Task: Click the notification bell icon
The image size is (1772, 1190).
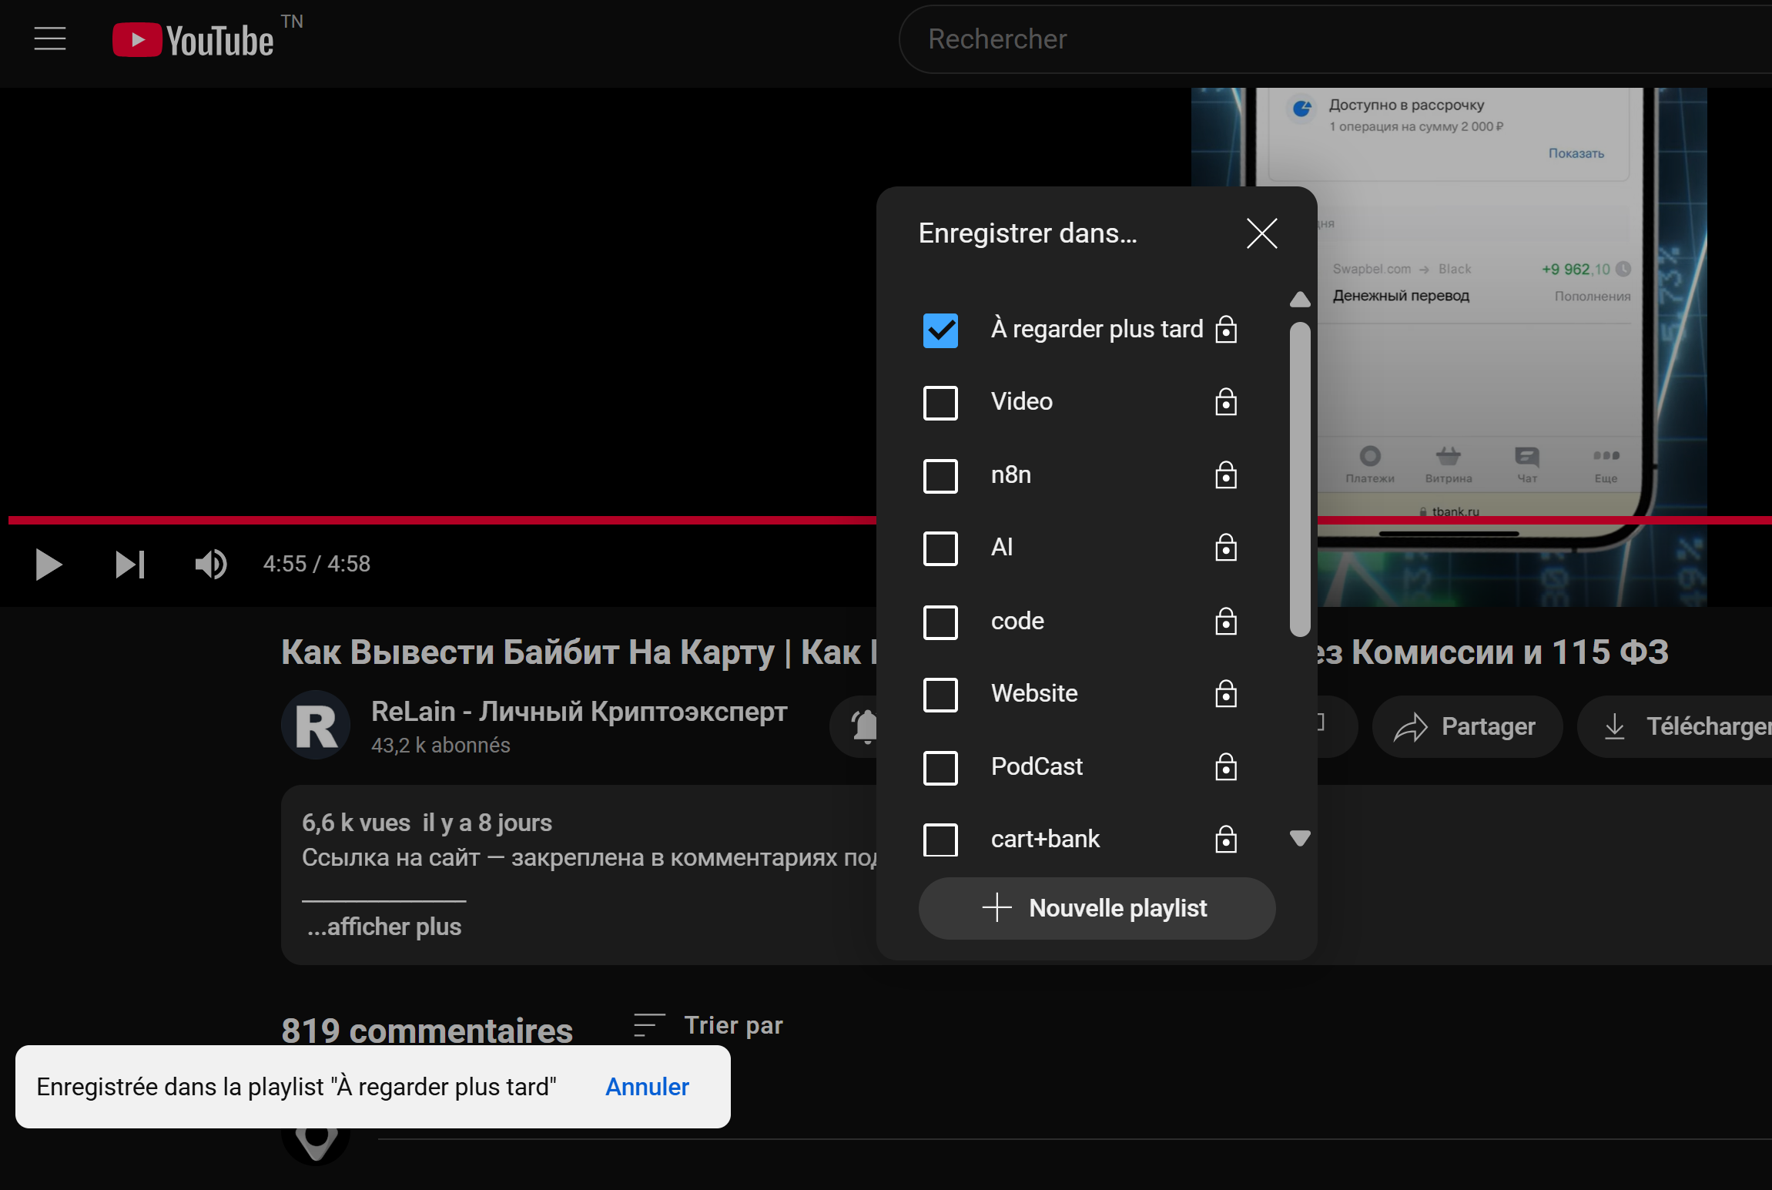Action: point(865,726)
